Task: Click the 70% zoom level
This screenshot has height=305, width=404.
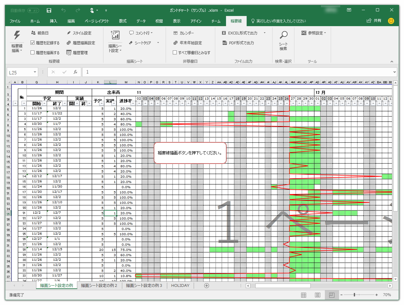Action: (x=387, y=295)
